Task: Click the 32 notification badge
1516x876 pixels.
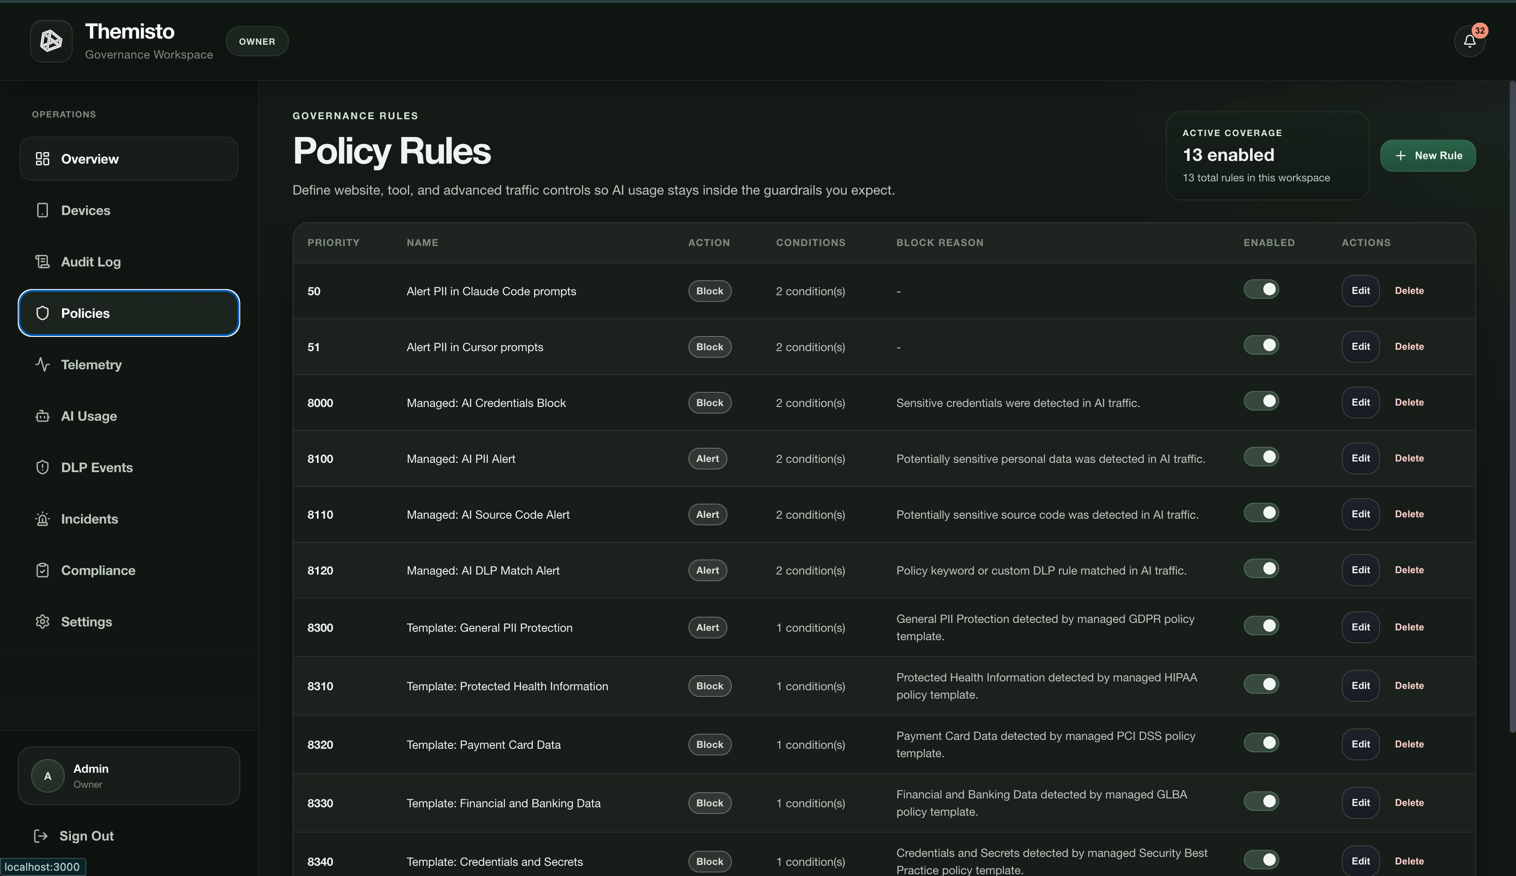Action: pyautogui.click(x=1479, y=30)
